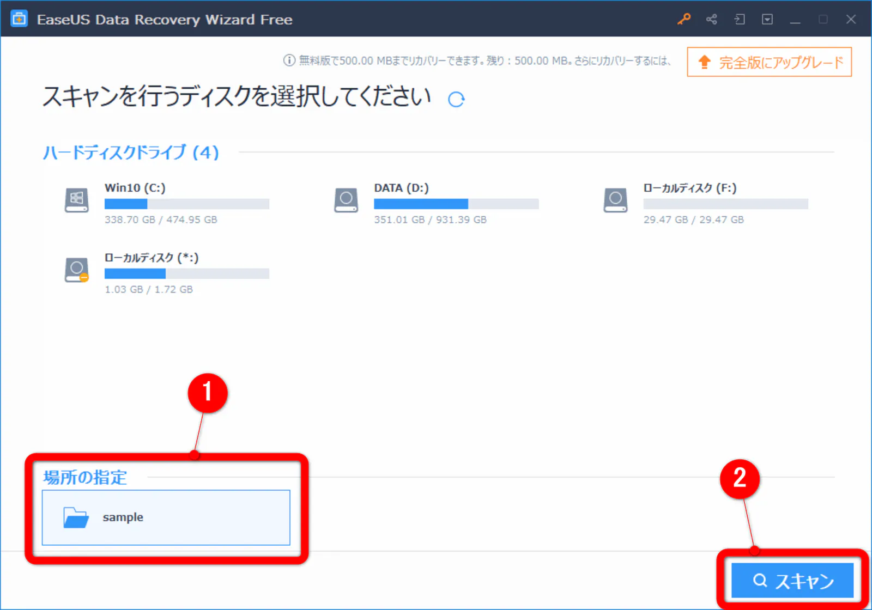
Task: Start scanning with the スキャン button
Action: point(792,581)
